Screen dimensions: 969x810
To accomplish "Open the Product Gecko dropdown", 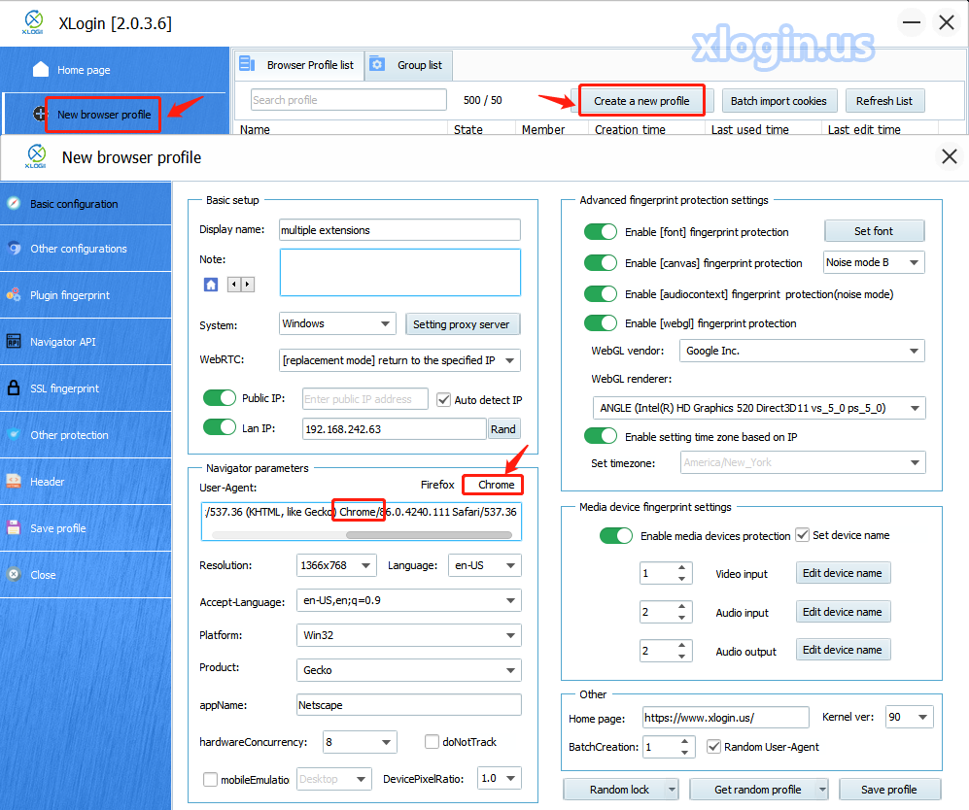I will click(408, 670).
